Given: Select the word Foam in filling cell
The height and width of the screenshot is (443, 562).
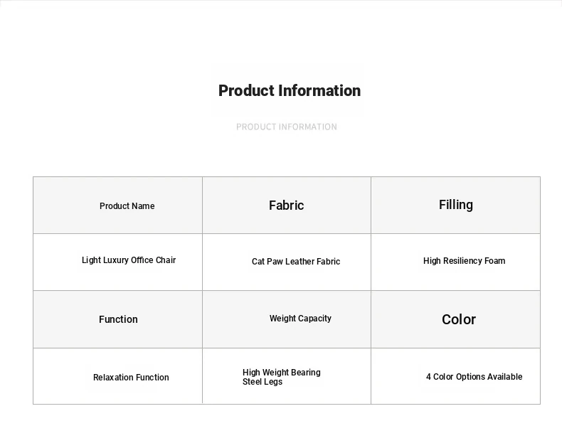Looking at the screenshot, I should point(495,261).
